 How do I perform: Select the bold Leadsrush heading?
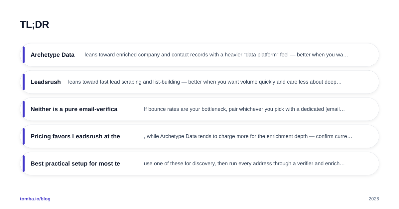coord(46,82)
